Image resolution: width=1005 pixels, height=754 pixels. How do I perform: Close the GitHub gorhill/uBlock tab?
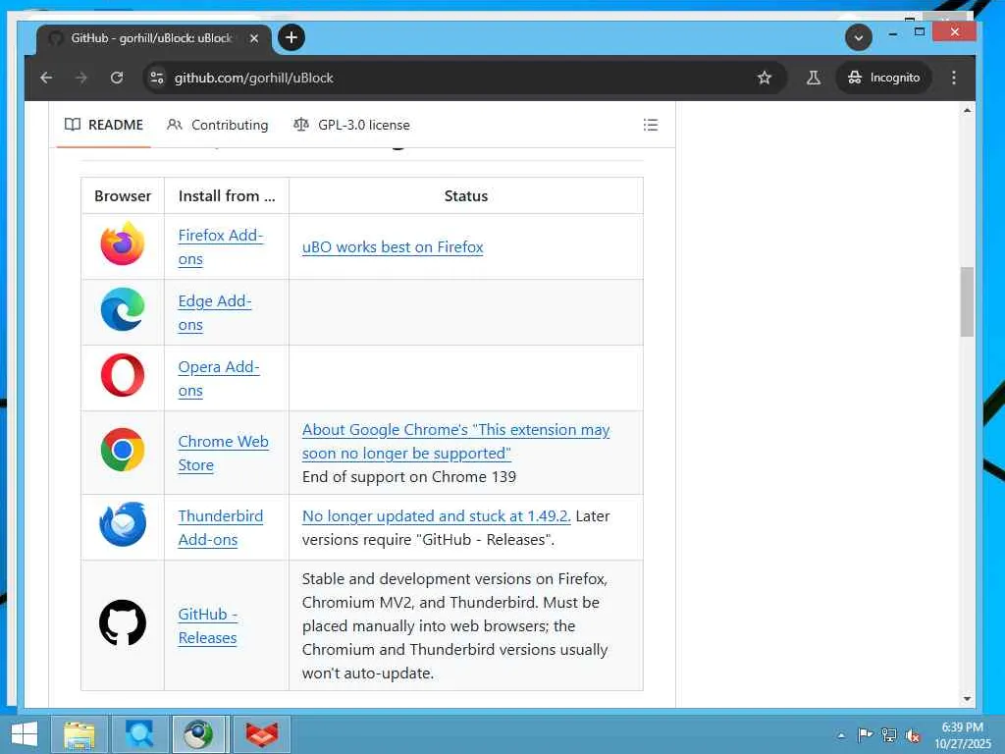pos(254,38)
